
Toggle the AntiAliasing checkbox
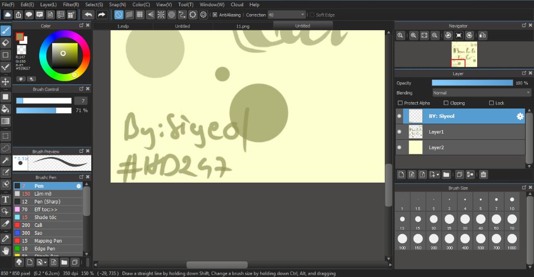point(215,15)
